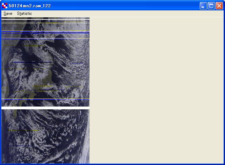Minimize the 50124mn2.raw_122 window
The height and width of the screenshot is (165, 225).
point(203,6)
